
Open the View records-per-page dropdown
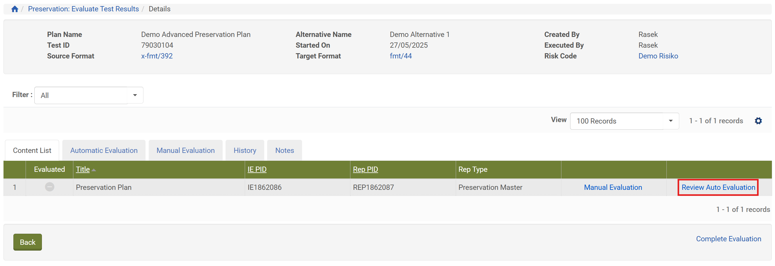670,121
